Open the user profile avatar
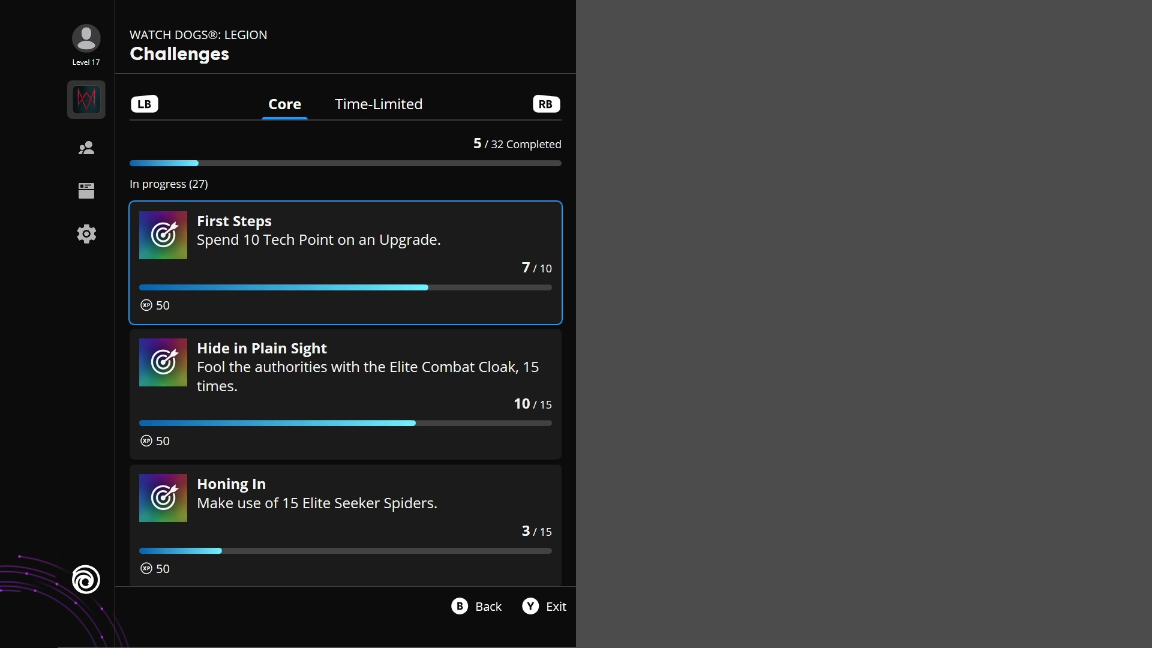The image size is (1152, 648). [86, 38]
